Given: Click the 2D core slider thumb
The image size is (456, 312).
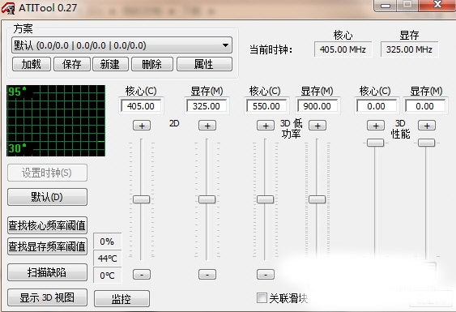Looking at the screenshot, I should coord(142,199).
